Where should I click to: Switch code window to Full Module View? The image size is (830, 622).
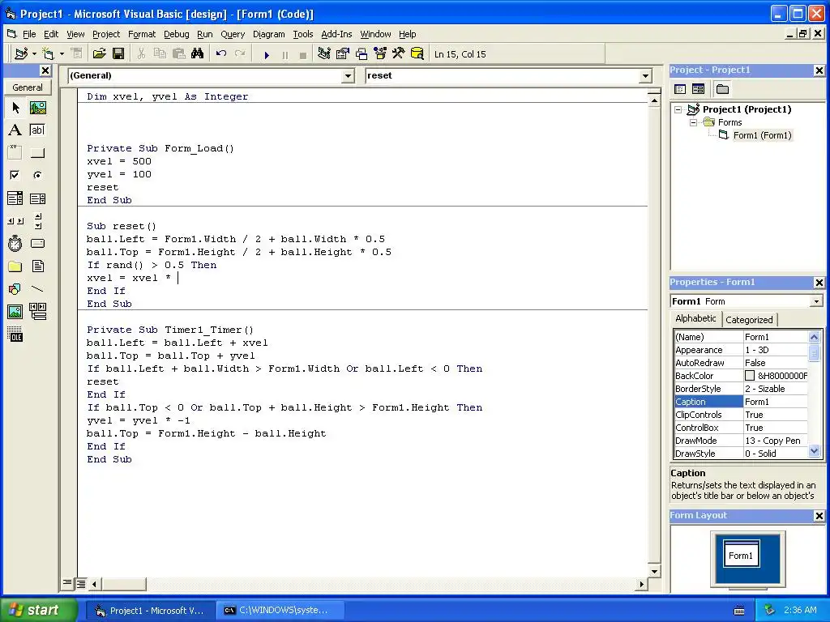[81, 583]
